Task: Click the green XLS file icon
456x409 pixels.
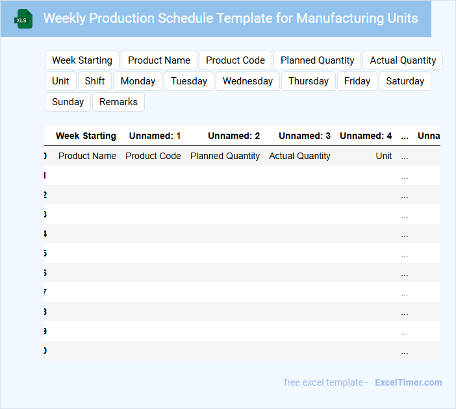Action: (23, 19)
